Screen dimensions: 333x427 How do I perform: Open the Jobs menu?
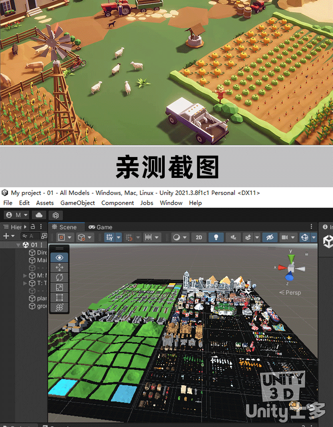pos(147,203)
